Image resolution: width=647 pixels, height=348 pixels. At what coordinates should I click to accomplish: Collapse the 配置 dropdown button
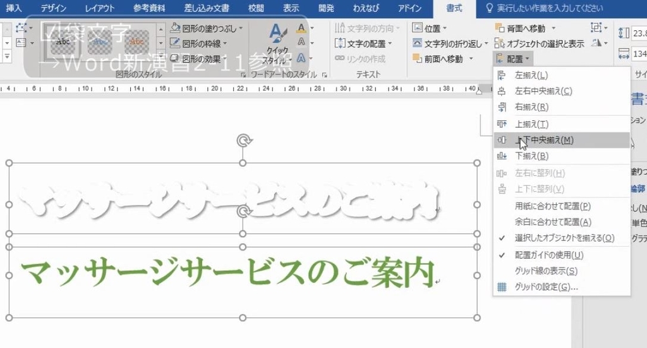[513, 59]
